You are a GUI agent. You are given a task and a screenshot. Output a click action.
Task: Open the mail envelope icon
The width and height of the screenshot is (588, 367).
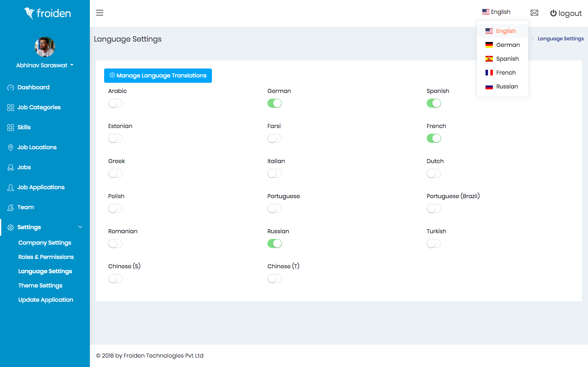[534, 13]
